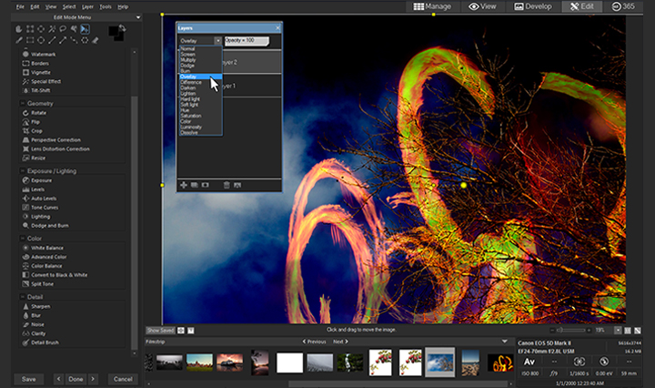The image size is (655, 388).
Task: Open the White Balance adjustment
Action: pos(47,248)
